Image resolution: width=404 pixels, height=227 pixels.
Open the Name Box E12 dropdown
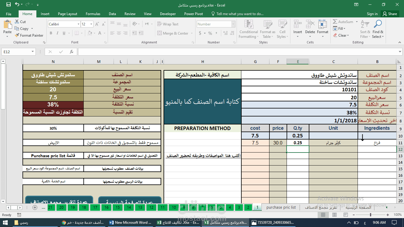pos(33,52)
